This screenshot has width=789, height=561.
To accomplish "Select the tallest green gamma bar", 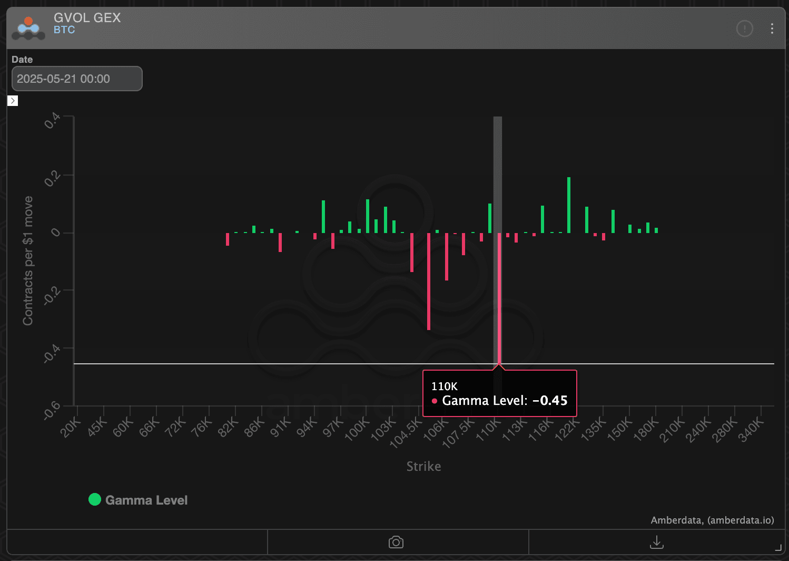I will pos(569,205).
